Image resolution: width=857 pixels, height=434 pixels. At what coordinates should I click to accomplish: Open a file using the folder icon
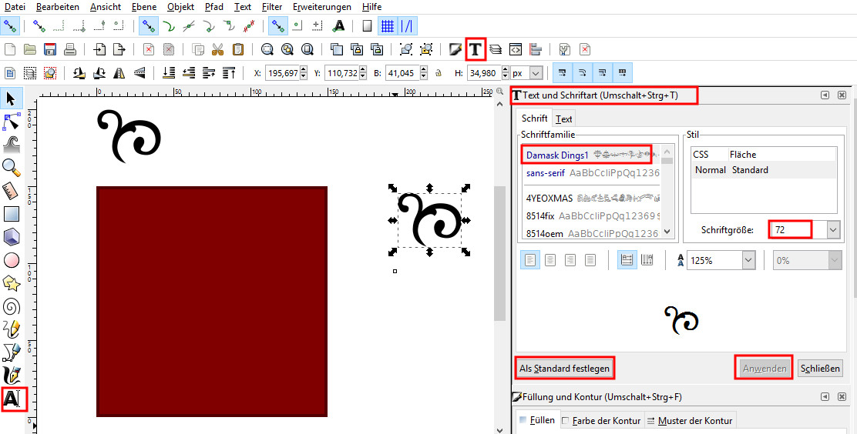(30, 49)
